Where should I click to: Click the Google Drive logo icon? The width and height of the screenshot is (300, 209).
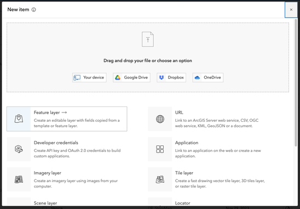point(118,78)
